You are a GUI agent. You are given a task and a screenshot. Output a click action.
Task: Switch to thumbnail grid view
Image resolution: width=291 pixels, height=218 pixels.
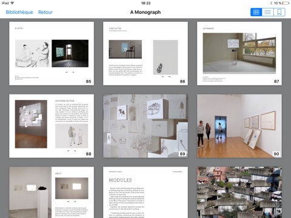click(x=256, y=12)
